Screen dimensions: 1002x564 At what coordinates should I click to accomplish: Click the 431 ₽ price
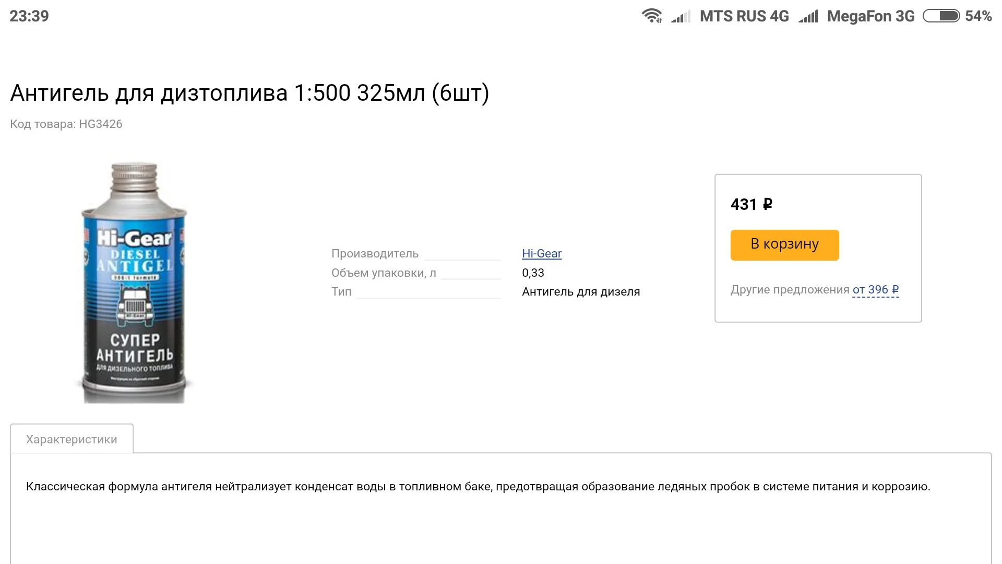(x=751, y=204)
